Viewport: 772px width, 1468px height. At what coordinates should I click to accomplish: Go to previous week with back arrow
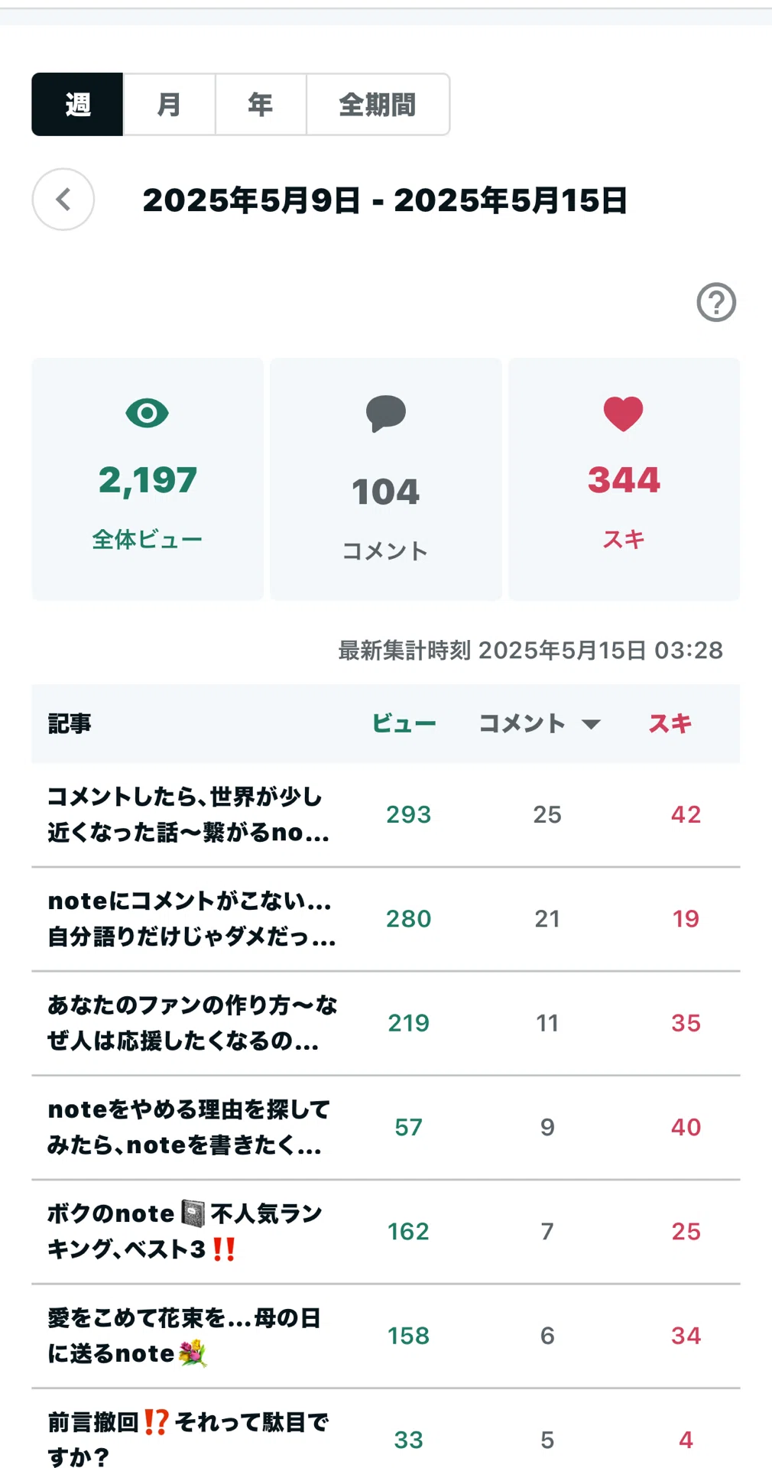coord(63,200)
